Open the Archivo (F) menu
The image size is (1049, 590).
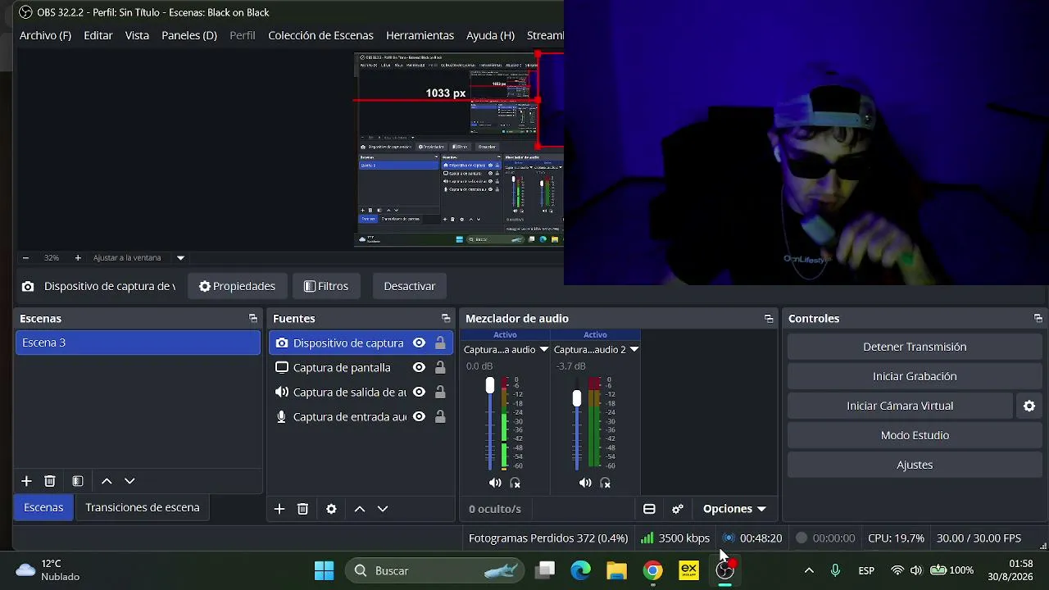coord(45,35)
